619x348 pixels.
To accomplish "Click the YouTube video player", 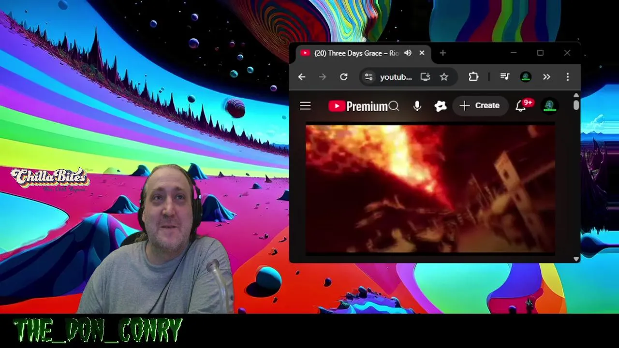I will click(x=430, y=188).
